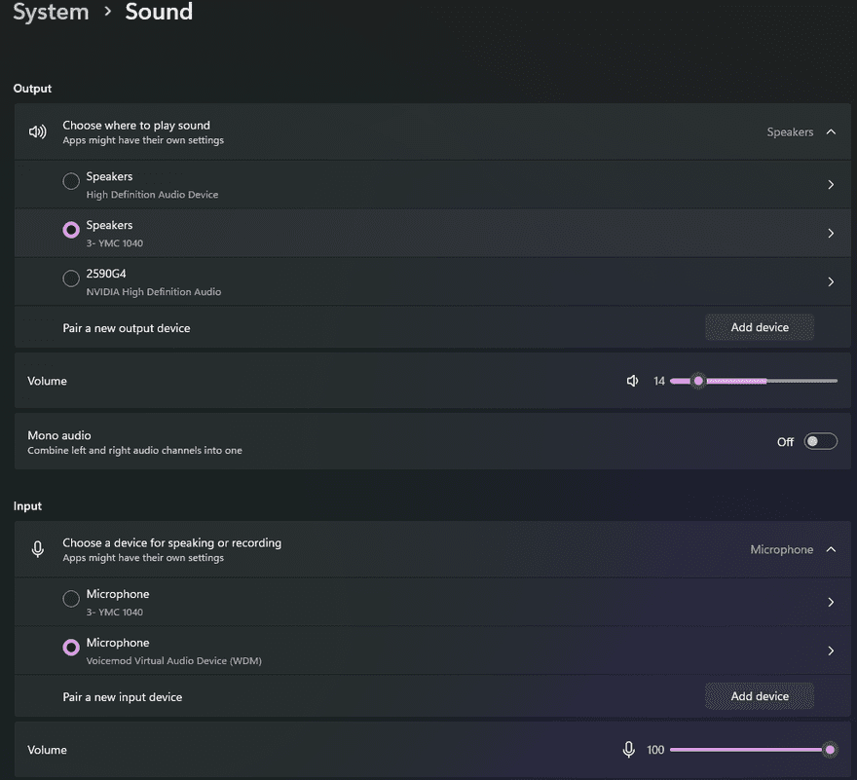The image size is (857, 780).
Task: Open High Definition Audio Device speaker properties arrow
Action: point(831,185)
